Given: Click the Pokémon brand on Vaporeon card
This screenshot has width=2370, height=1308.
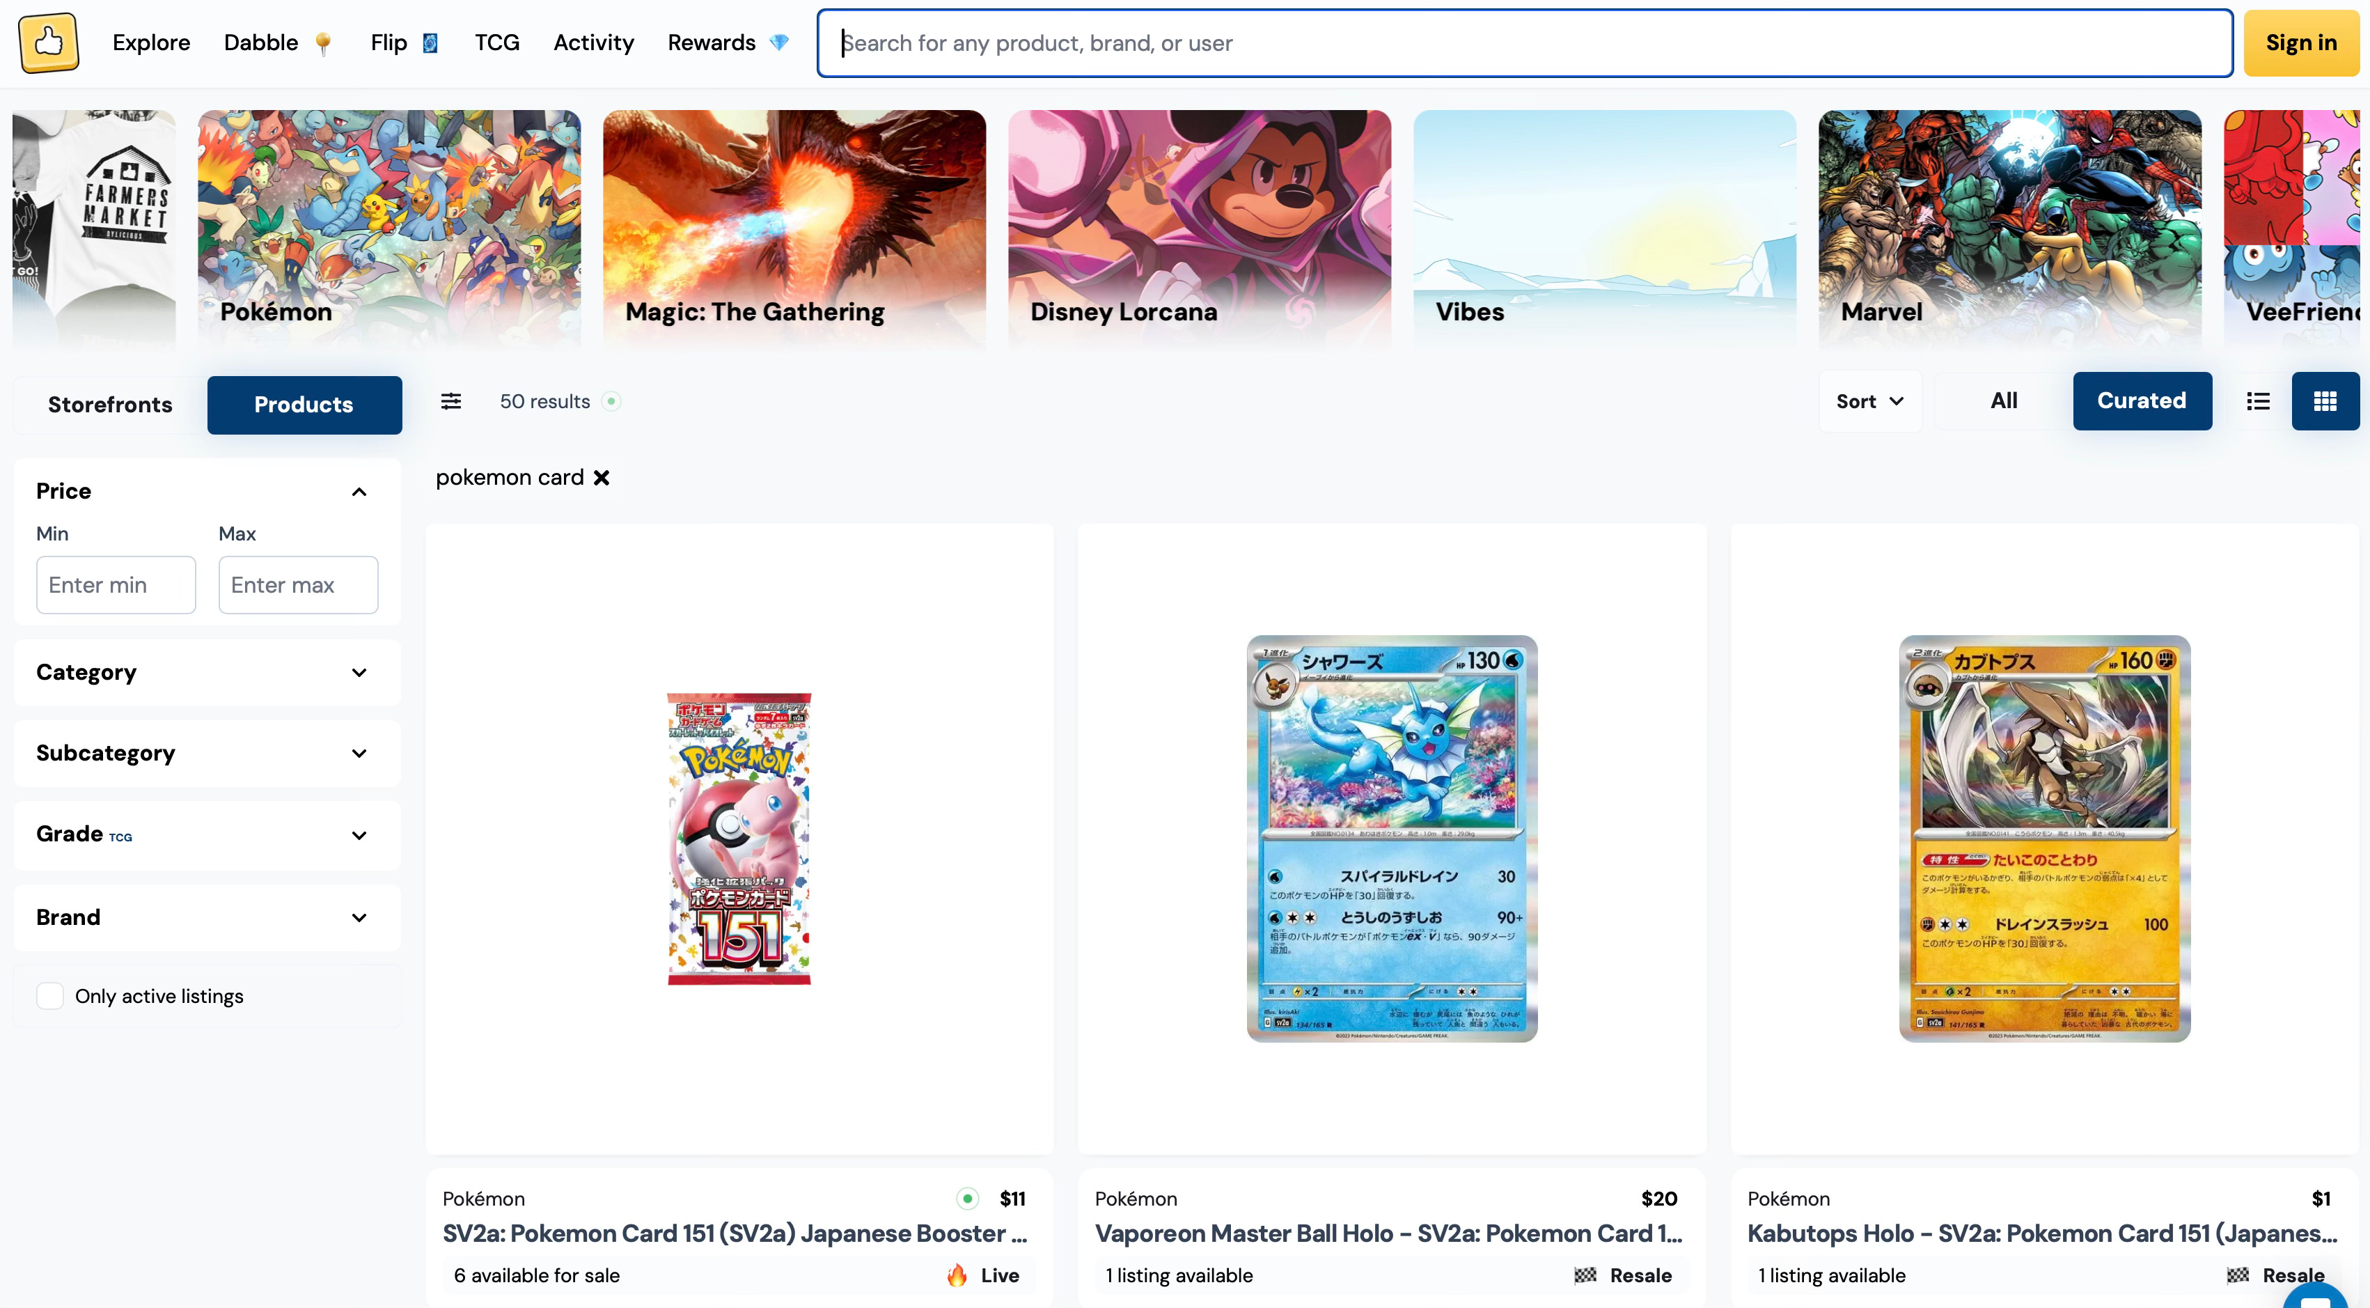Looking at the screenshot, I should 1136,1199.
